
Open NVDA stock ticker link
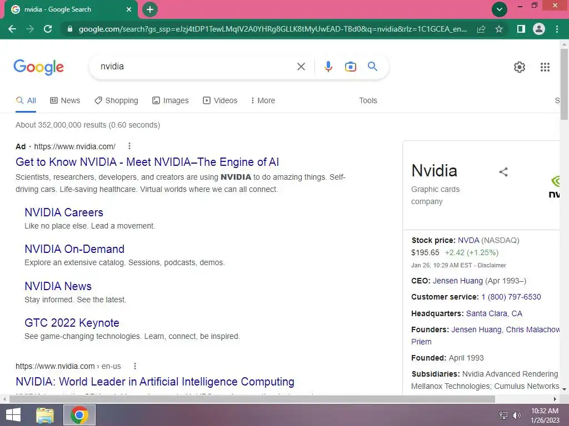click(x=468, y=241)
